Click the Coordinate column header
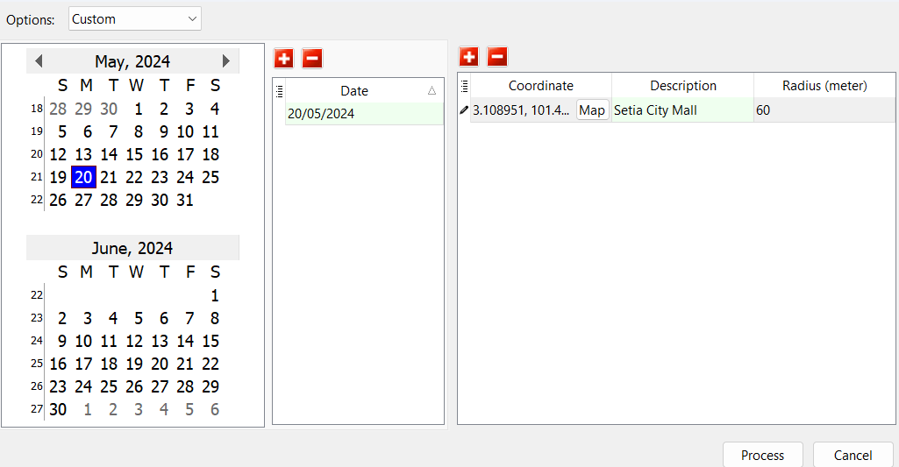899x467 pixels. (x=540, y=86)
